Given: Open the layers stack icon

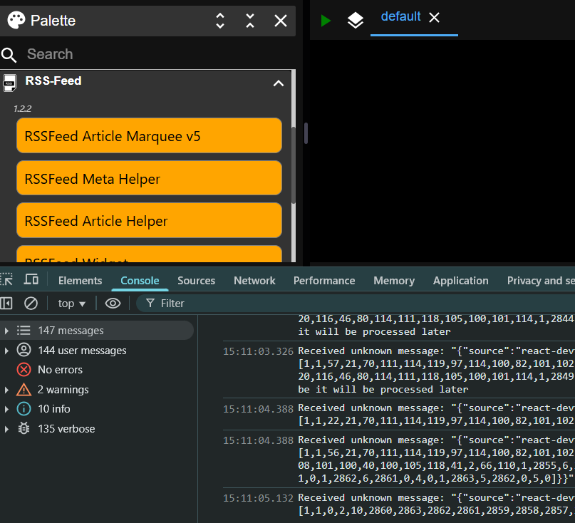Looking at the screenshot, I should [x=356, y=20].
